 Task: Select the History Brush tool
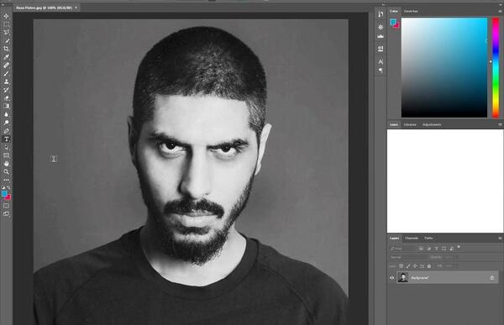click(7, 90)
